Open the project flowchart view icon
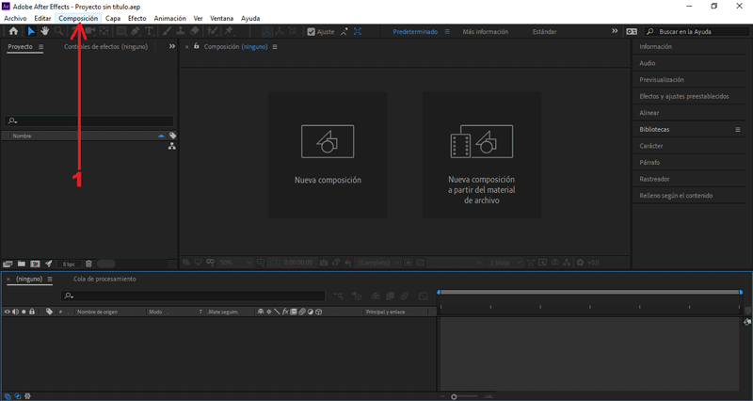This screenshot has width=753, height=401. [172, 146]
